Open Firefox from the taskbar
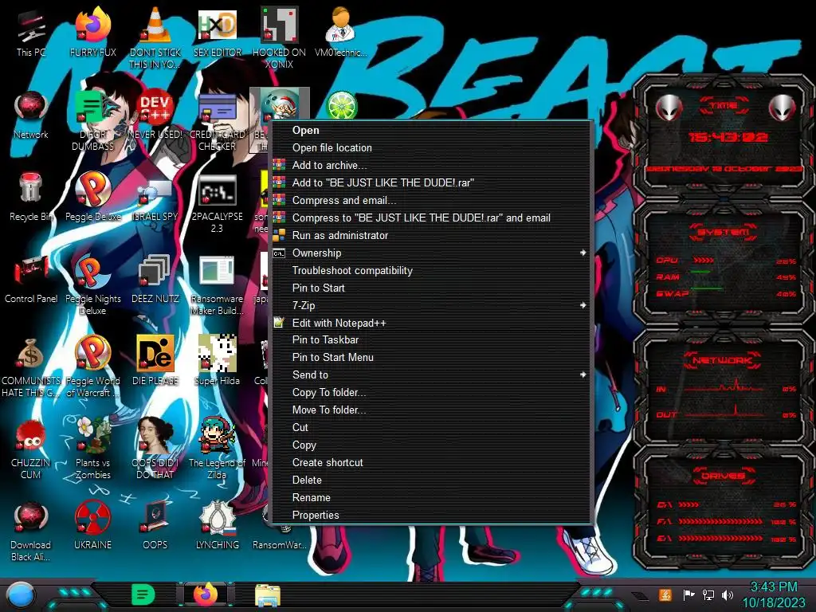 tap(206, 594)
